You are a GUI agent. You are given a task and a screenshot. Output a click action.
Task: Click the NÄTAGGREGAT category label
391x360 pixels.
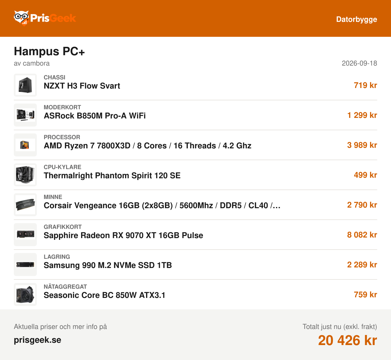pos(65,287)
